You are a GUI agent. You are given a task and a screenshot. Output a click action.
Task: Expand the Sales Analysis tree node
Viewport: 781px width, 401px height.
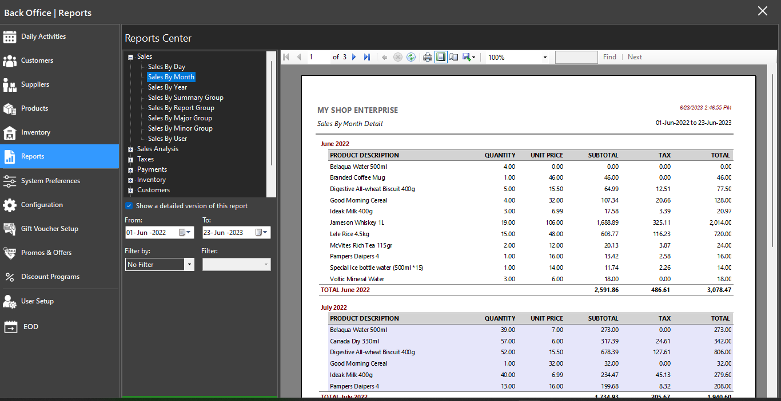pos(131,149)
